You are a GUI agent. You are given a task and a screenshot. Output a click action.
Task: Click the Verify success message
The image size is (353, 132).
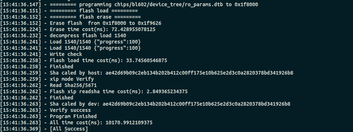click(70, 110)
